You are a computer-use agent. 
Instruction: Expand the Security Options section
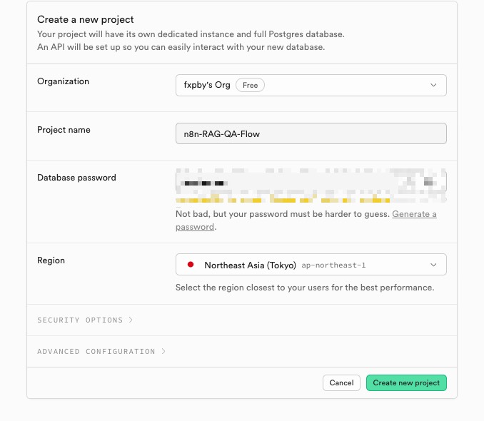tap(80, 320)
